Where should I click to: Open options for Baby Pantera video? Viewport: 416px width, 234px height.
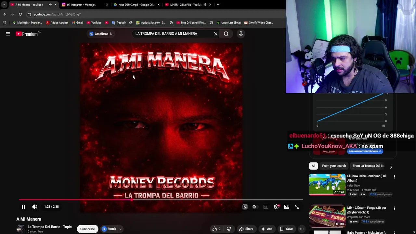pos(395,232)
